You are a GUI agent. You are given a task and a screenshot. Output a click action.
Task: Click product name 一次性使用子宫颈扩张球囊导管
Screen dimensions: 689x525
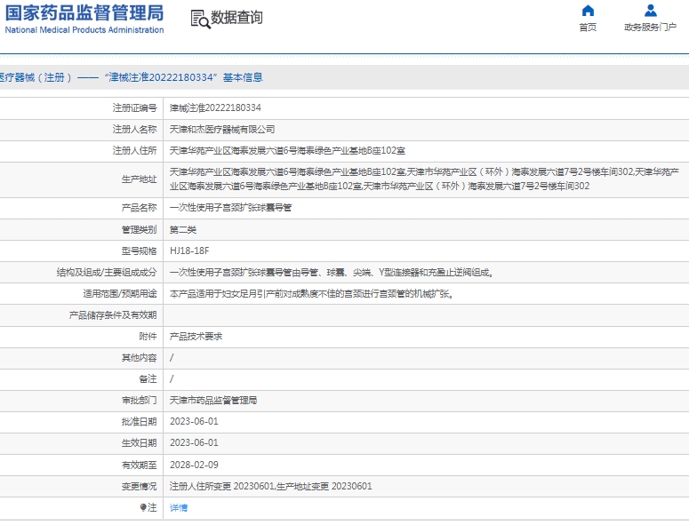tap(230, 208)
